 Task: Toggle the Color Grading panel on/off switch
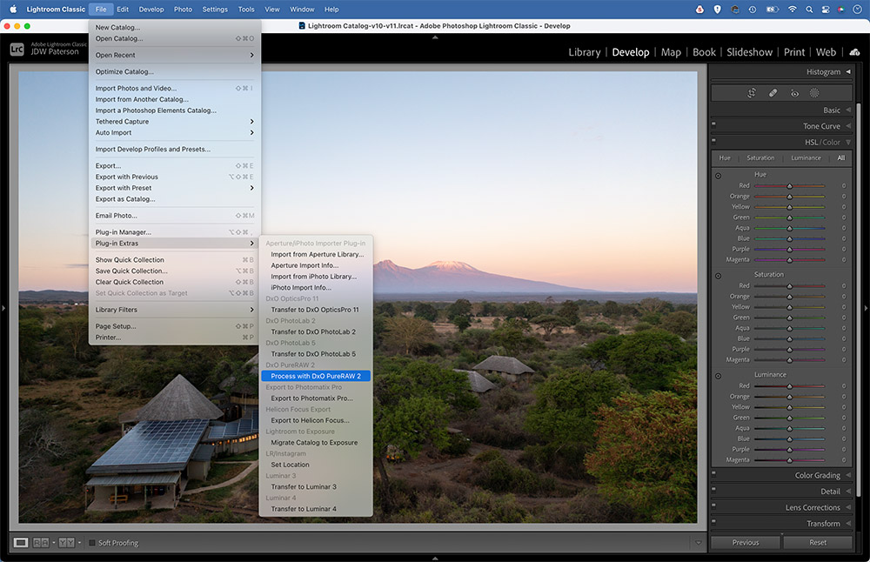713,473
